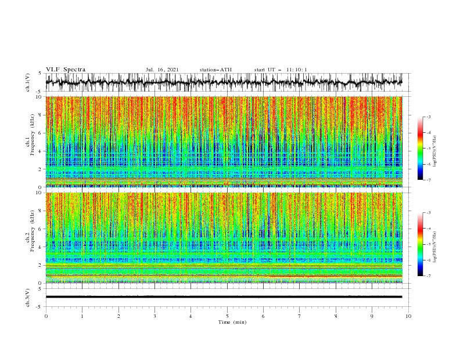Click time axis tick label "8"
Image resolution: width=460 pixels, height=355 pixels.
[x=336, y=316]
